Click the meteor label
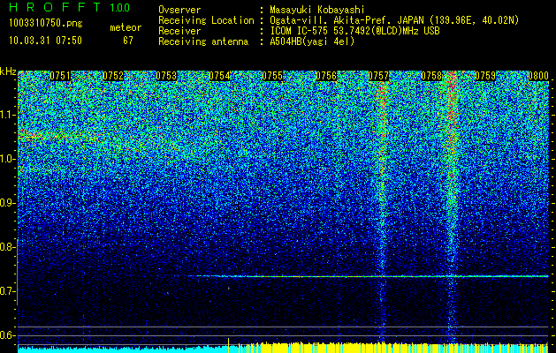This screenshot has width=556, height=353. [126, 27]
